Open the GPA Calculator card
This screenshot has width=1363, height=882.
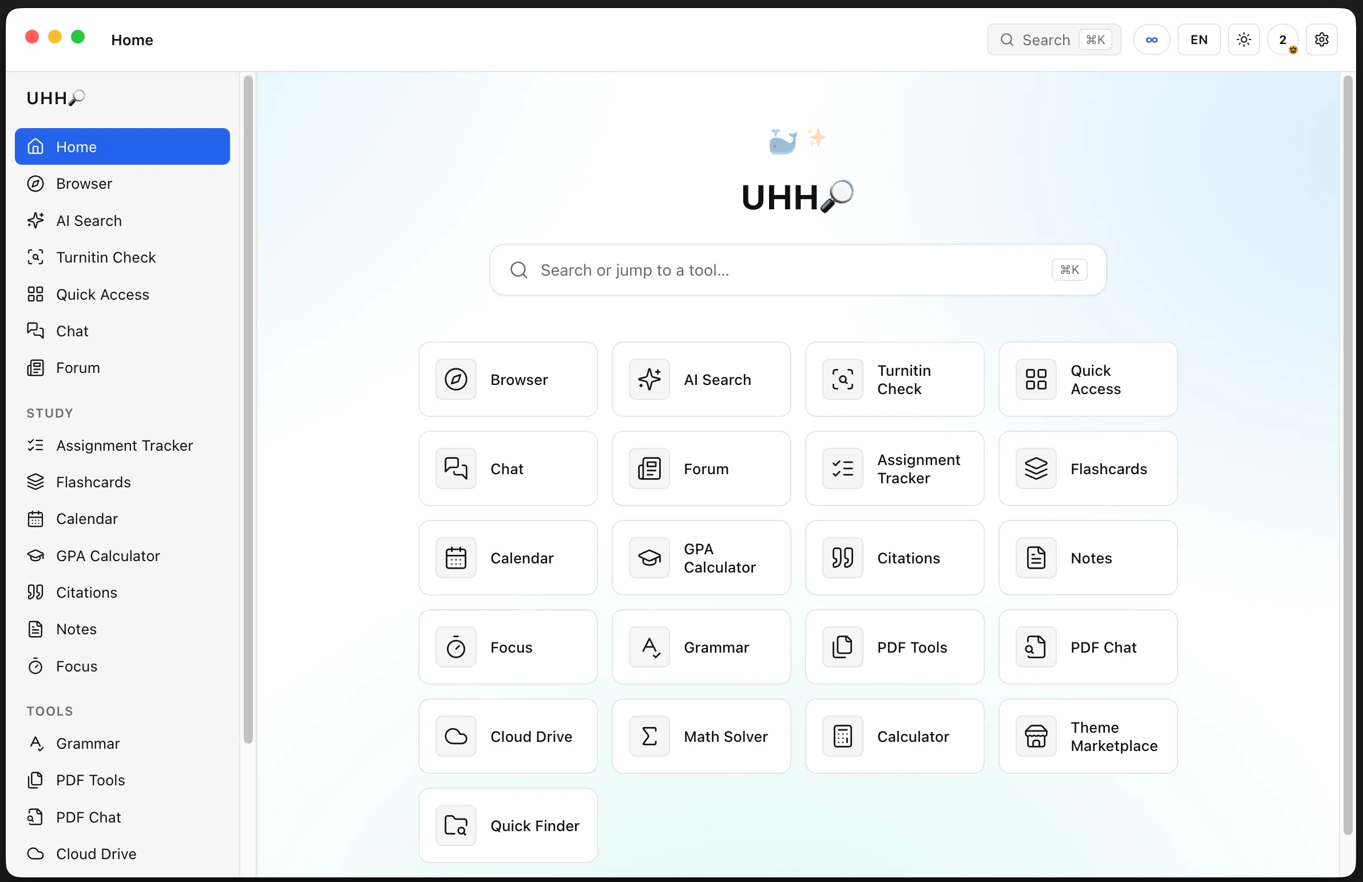coord(701,558)
